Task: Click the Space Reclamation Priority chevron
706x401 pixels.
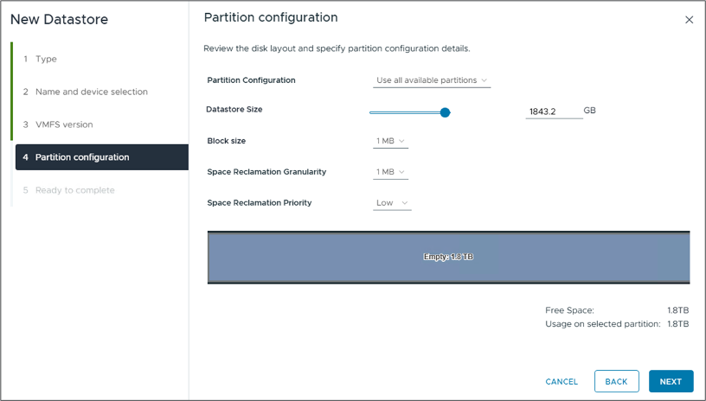Action: tap(405, 203)
